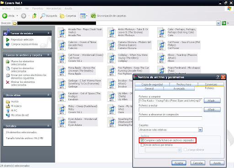234x168 pixels.
Task: Collapse the Tareas de música panel
Action: tap(48, 33)
